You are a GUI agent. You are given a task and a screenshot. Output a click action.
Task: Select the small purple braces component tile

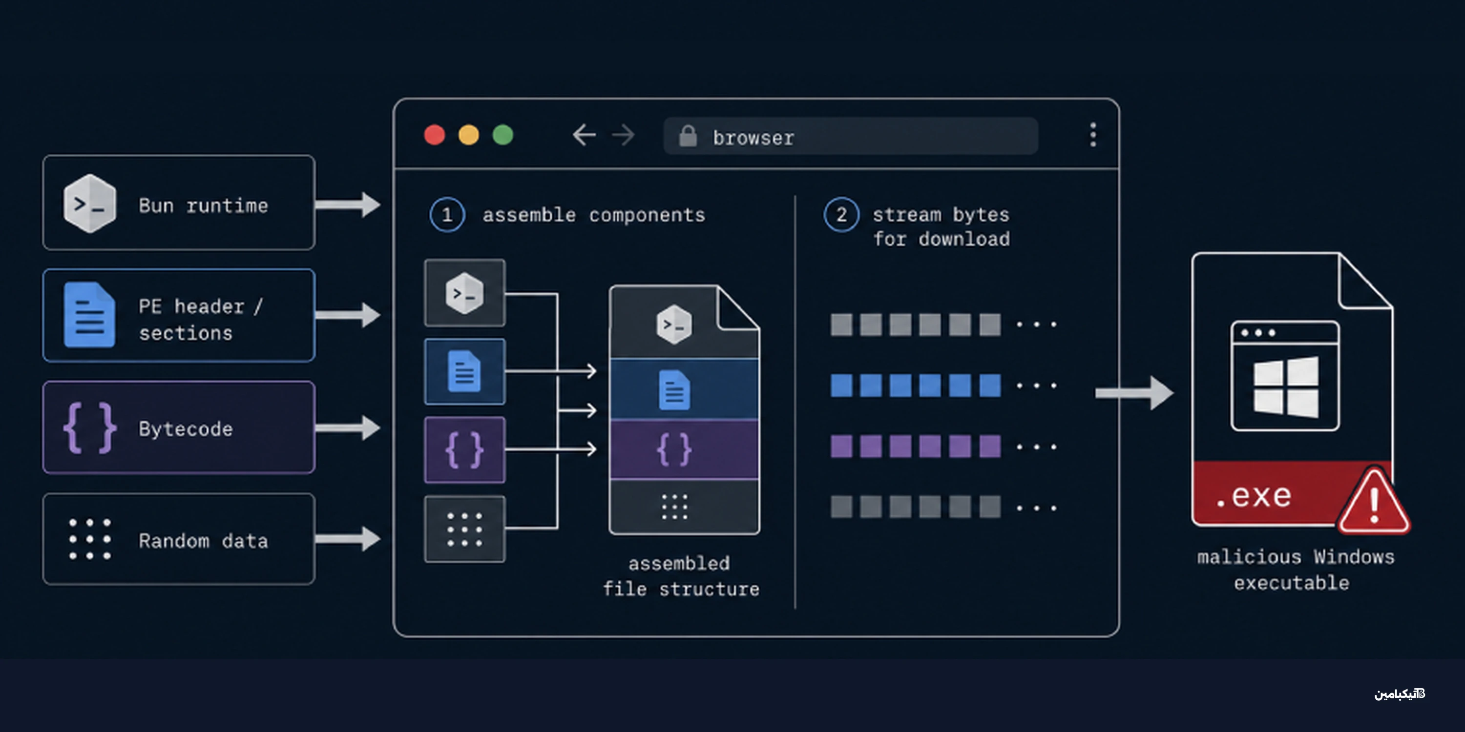[x=464, y=450]
